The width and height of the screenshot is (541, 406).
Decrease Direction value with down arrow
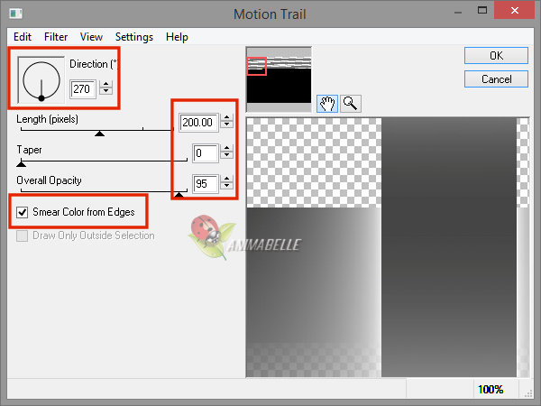(105, 91)
